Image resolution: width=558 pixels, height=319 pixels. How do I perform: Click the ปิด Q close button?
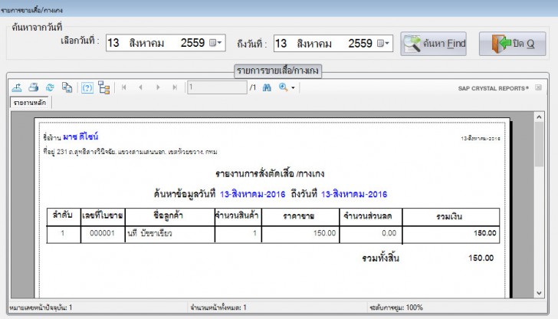[513, 44]
